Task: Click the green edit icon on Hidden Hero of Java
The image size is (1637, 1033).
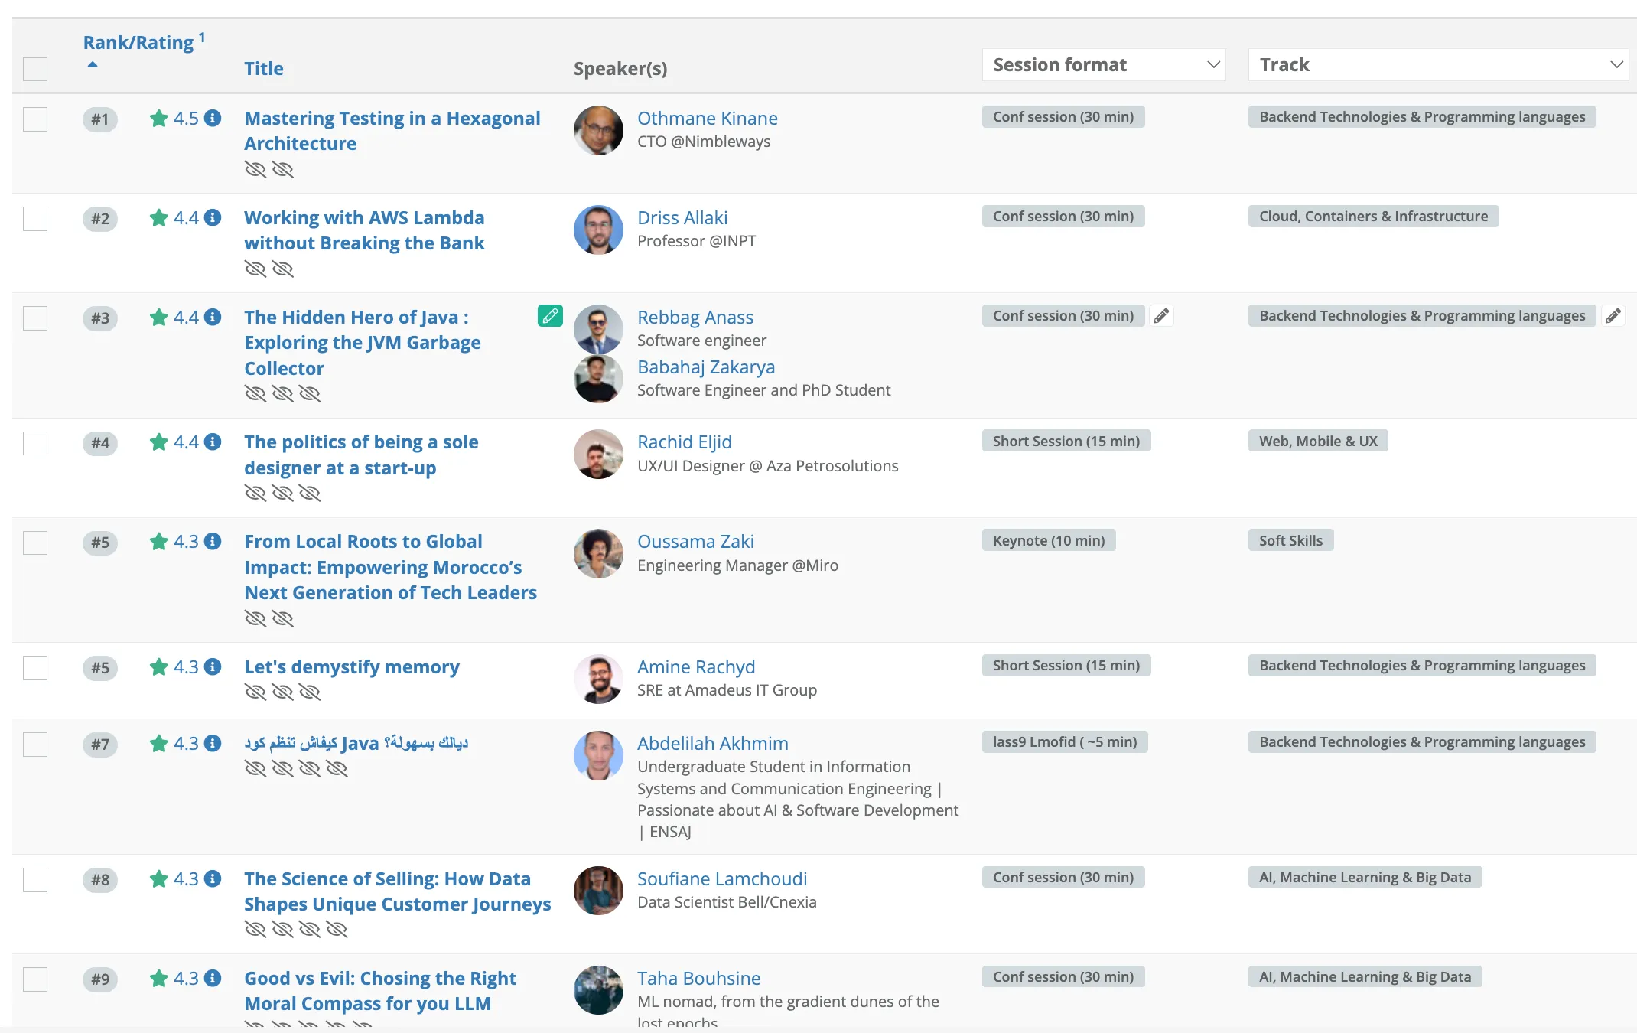Action: click(550, 316)
